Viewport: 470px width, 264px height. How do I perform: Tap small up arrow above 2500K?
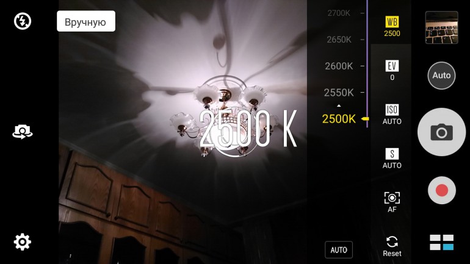click(339, 105)
